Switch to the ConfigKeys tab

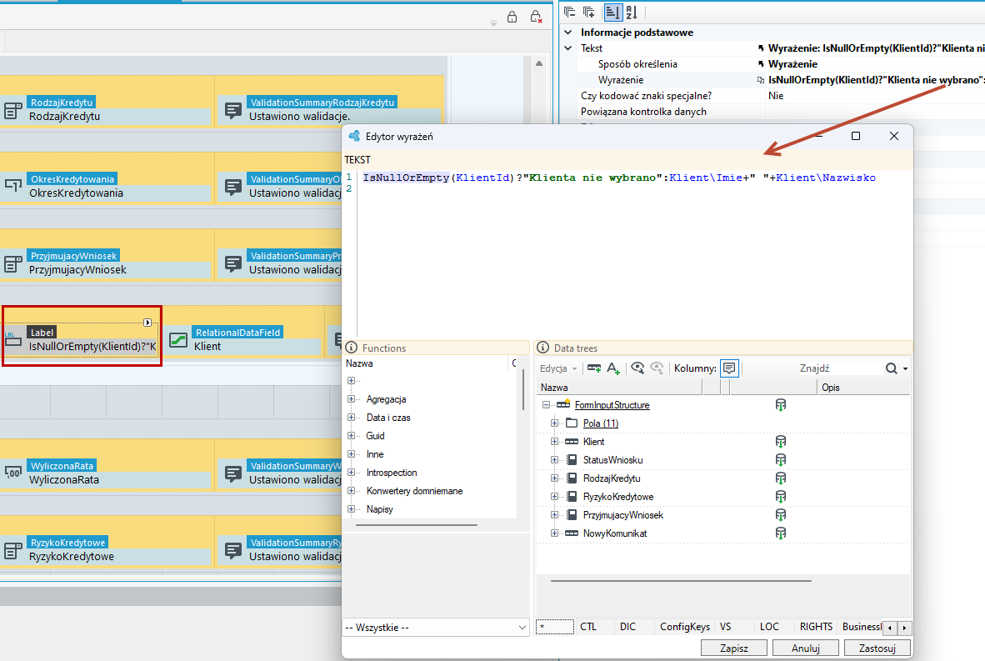[685, 627]
